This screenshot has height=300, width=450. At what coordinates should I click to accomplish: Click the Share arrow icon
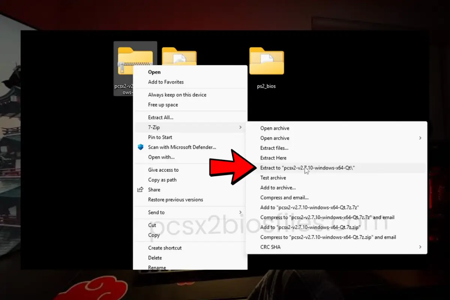141,190
